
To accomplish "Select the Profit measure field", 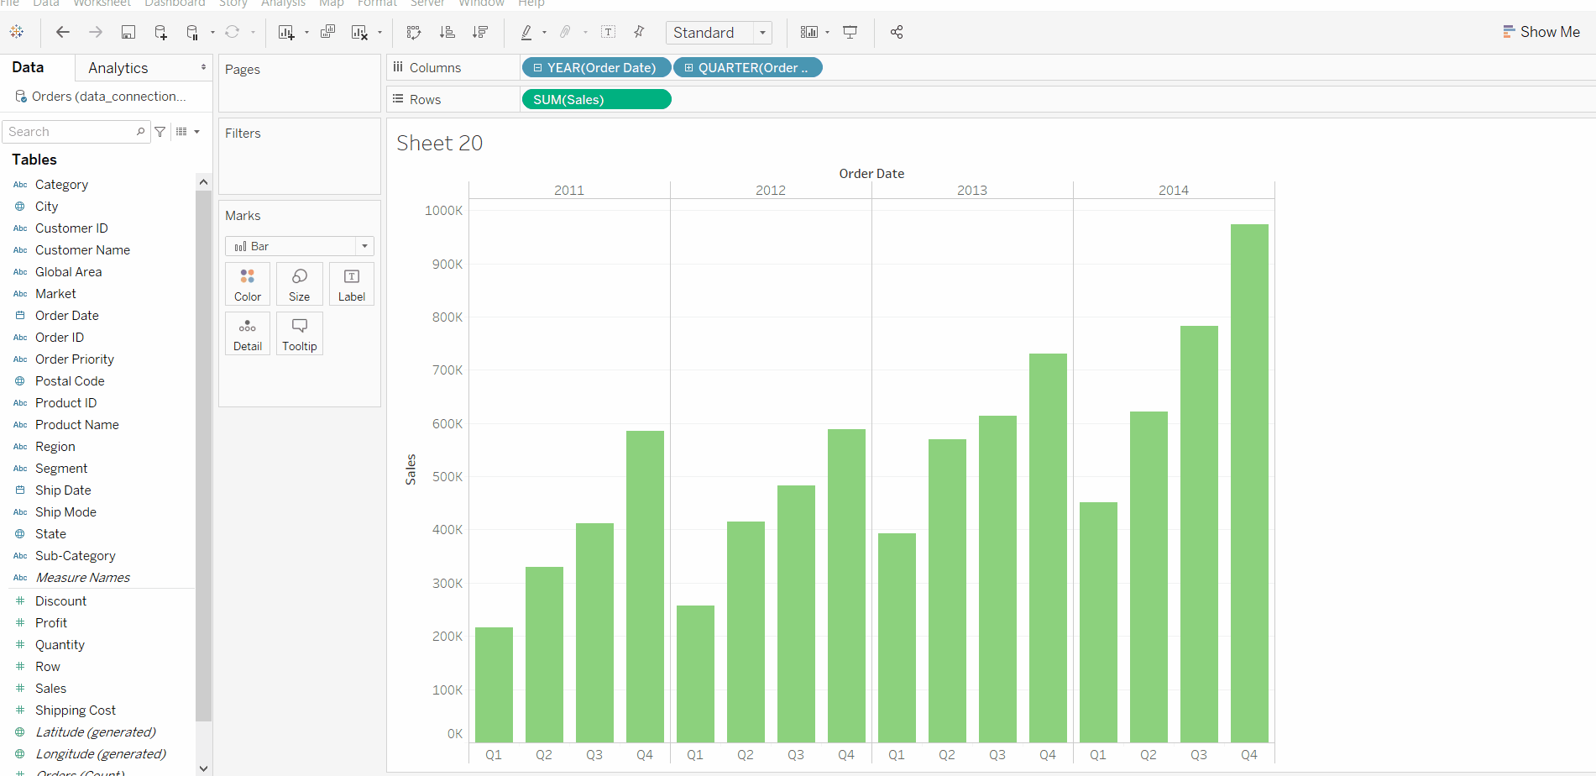I will click(51, 623).
